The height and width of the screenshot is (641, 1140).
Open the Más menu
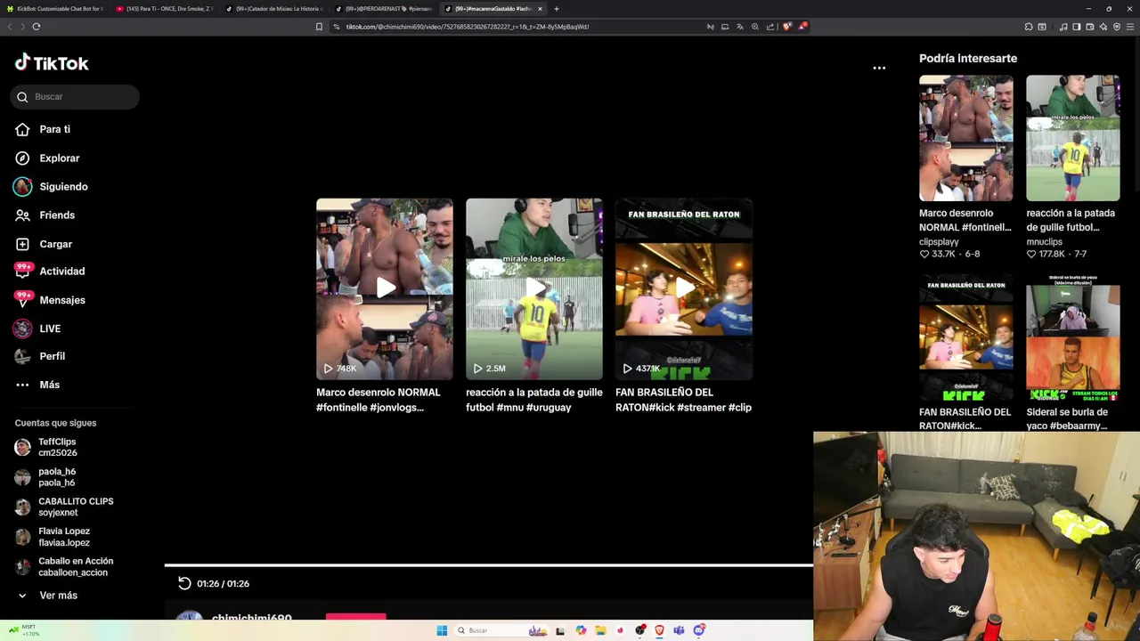coord(37,385)
